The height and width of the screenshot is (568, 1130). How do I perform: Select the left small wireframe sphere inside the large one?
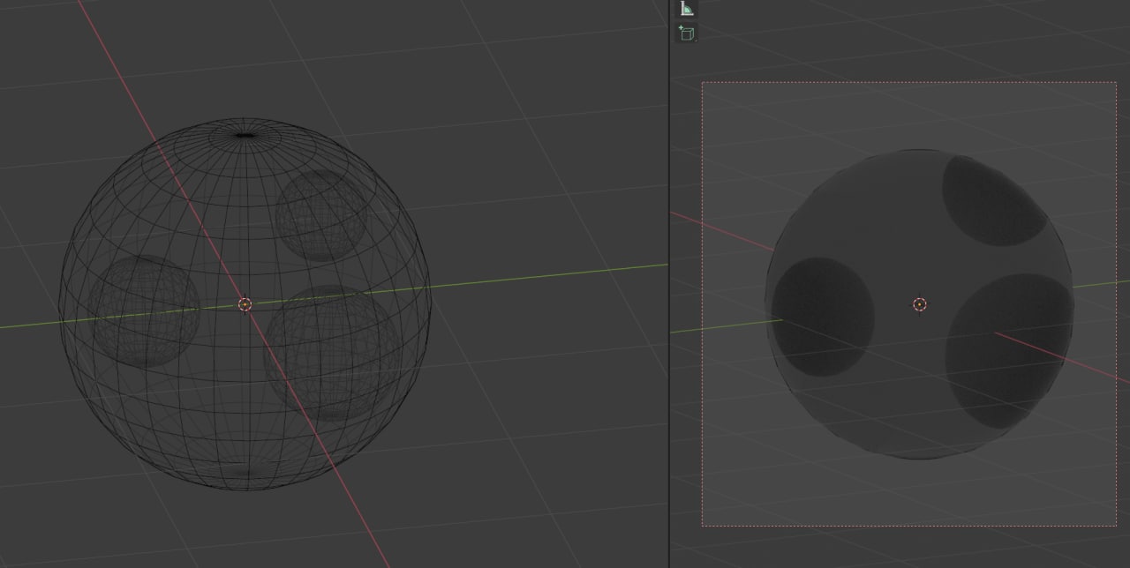(144, 311)
